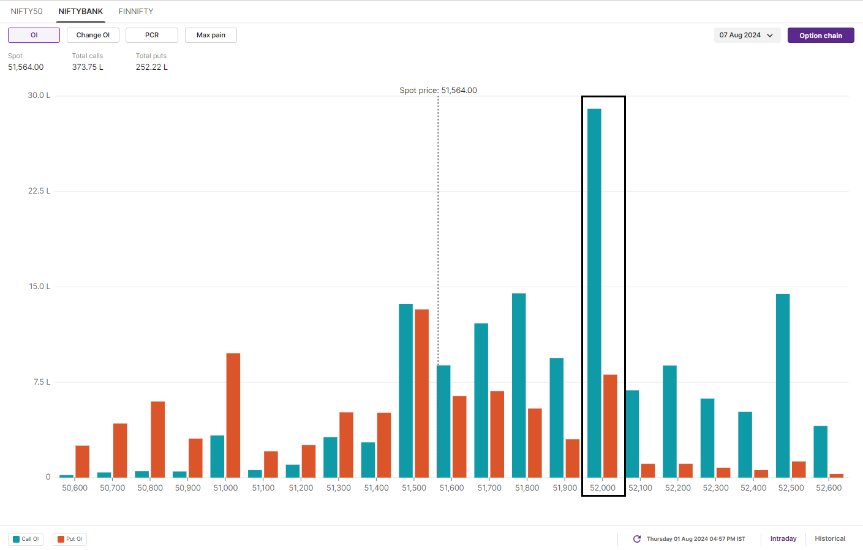
Task: Click the 52,000 call OI bar
Action: point(594,293)
